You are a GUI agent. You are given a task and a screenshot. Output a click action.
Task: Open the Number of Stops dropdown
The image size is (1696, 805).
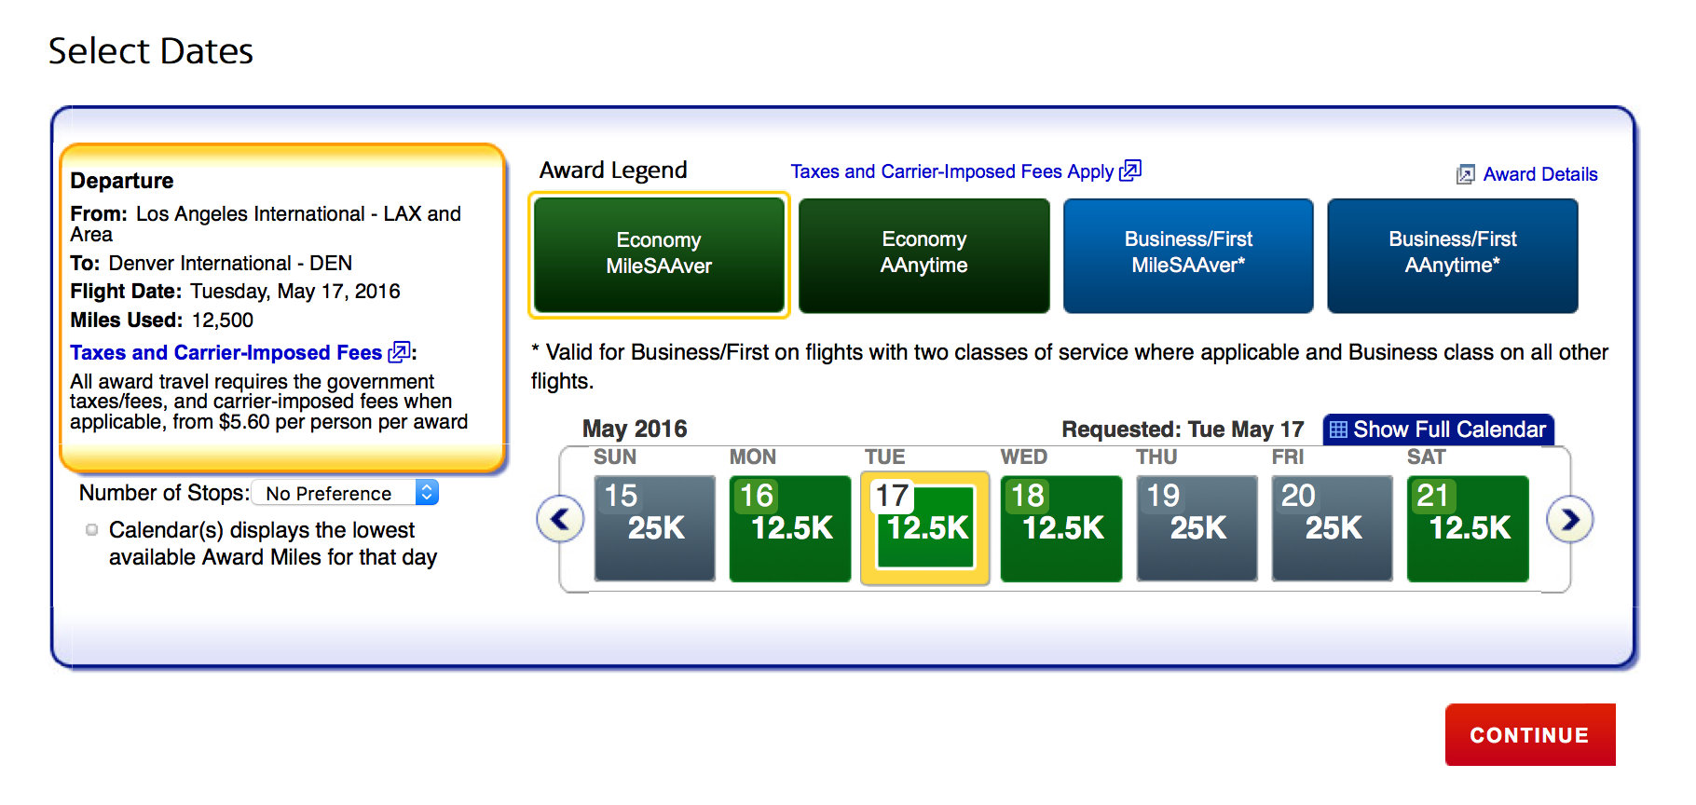(345, 493)
